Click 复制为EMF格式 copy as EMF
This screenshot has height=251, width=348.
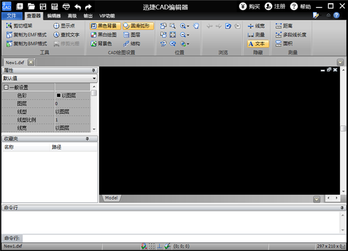click(27, 35)
